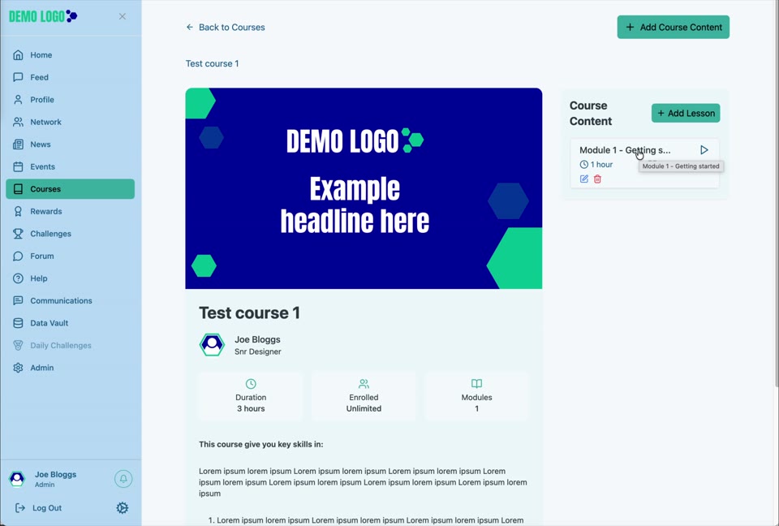This screenshot has width=779, height=526.
Task: Go to Feed in sidebar
Action: [70, 77]
